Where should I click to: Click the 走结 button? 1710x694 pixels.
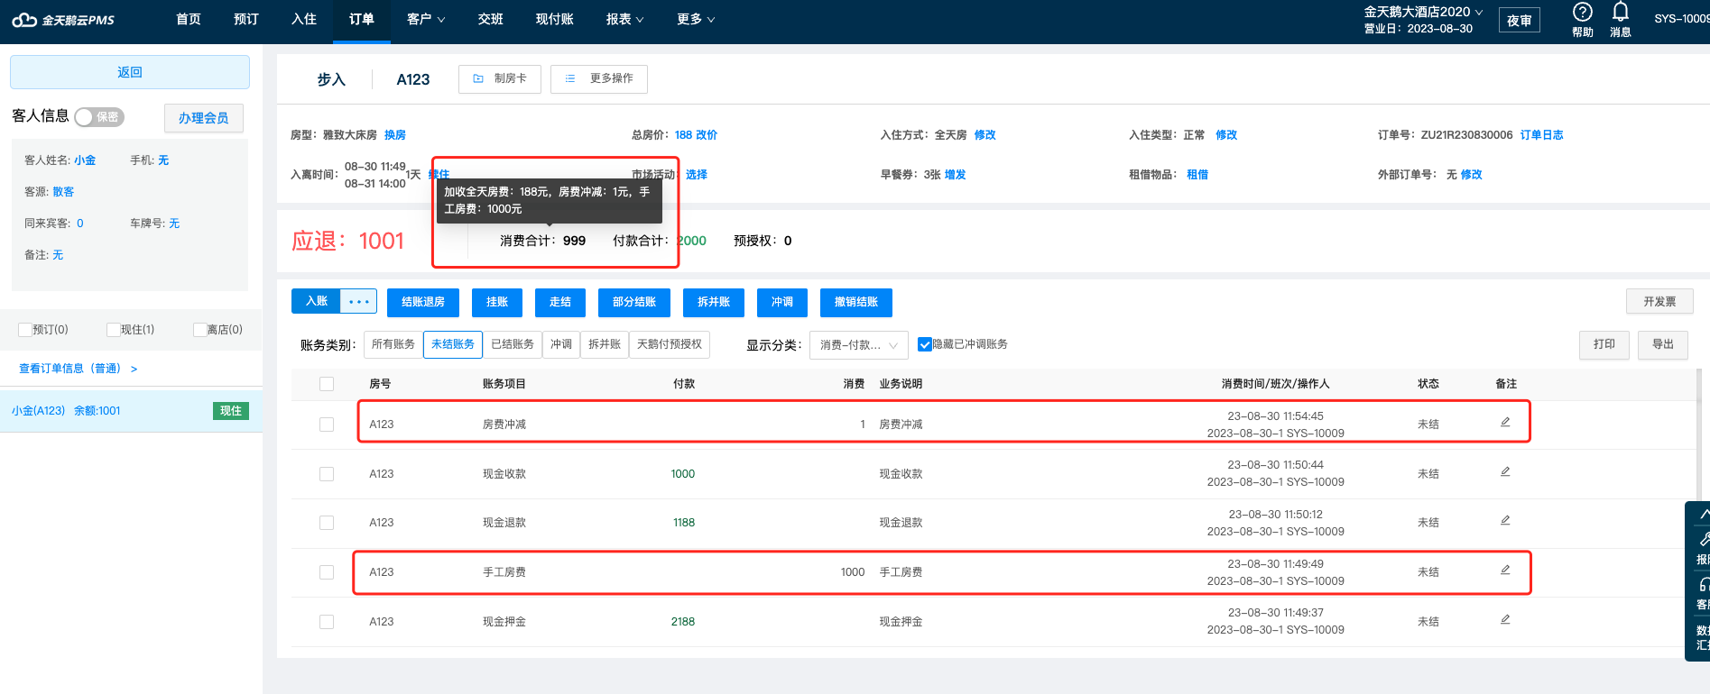click(x=560, y=302)
